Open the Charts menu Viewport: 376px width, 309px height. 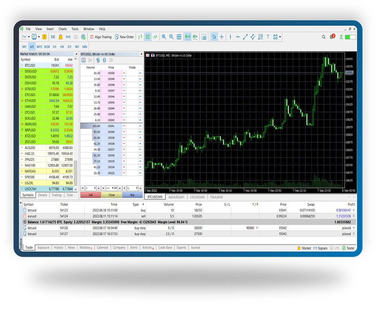tap(62, 29)
